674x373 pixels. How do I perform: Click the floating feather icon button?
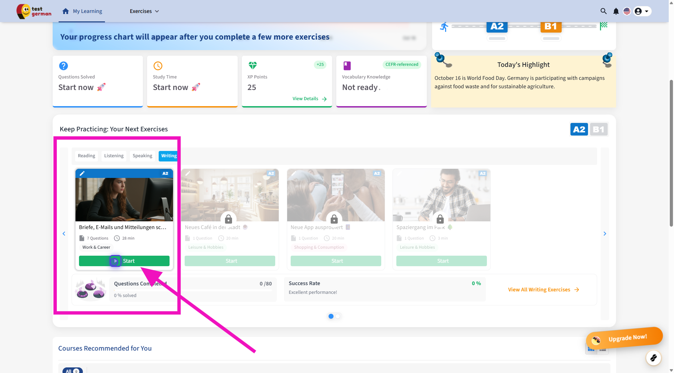point(653,358)
